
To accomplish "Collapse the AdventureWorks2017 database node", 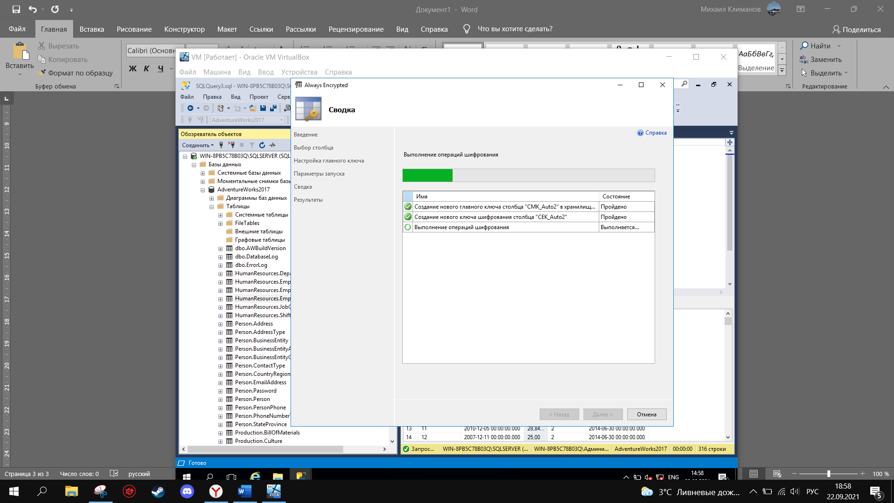I will [203, 190].
